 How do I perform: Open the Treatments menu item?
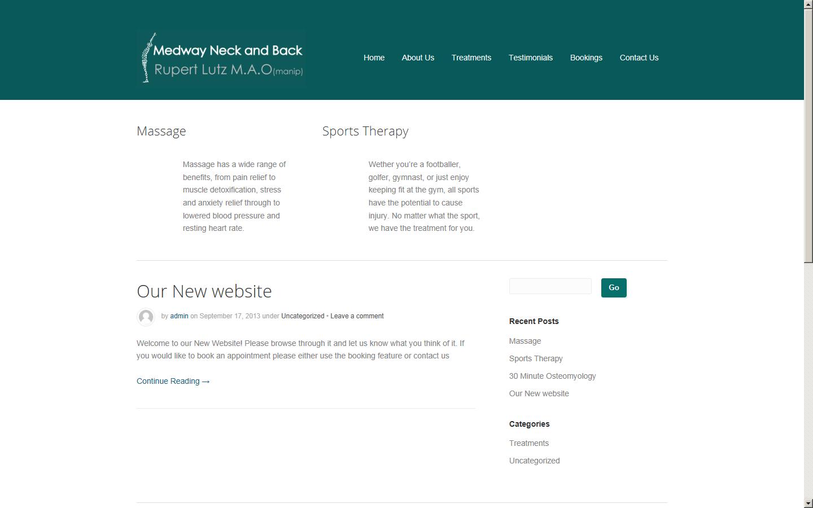471,58
